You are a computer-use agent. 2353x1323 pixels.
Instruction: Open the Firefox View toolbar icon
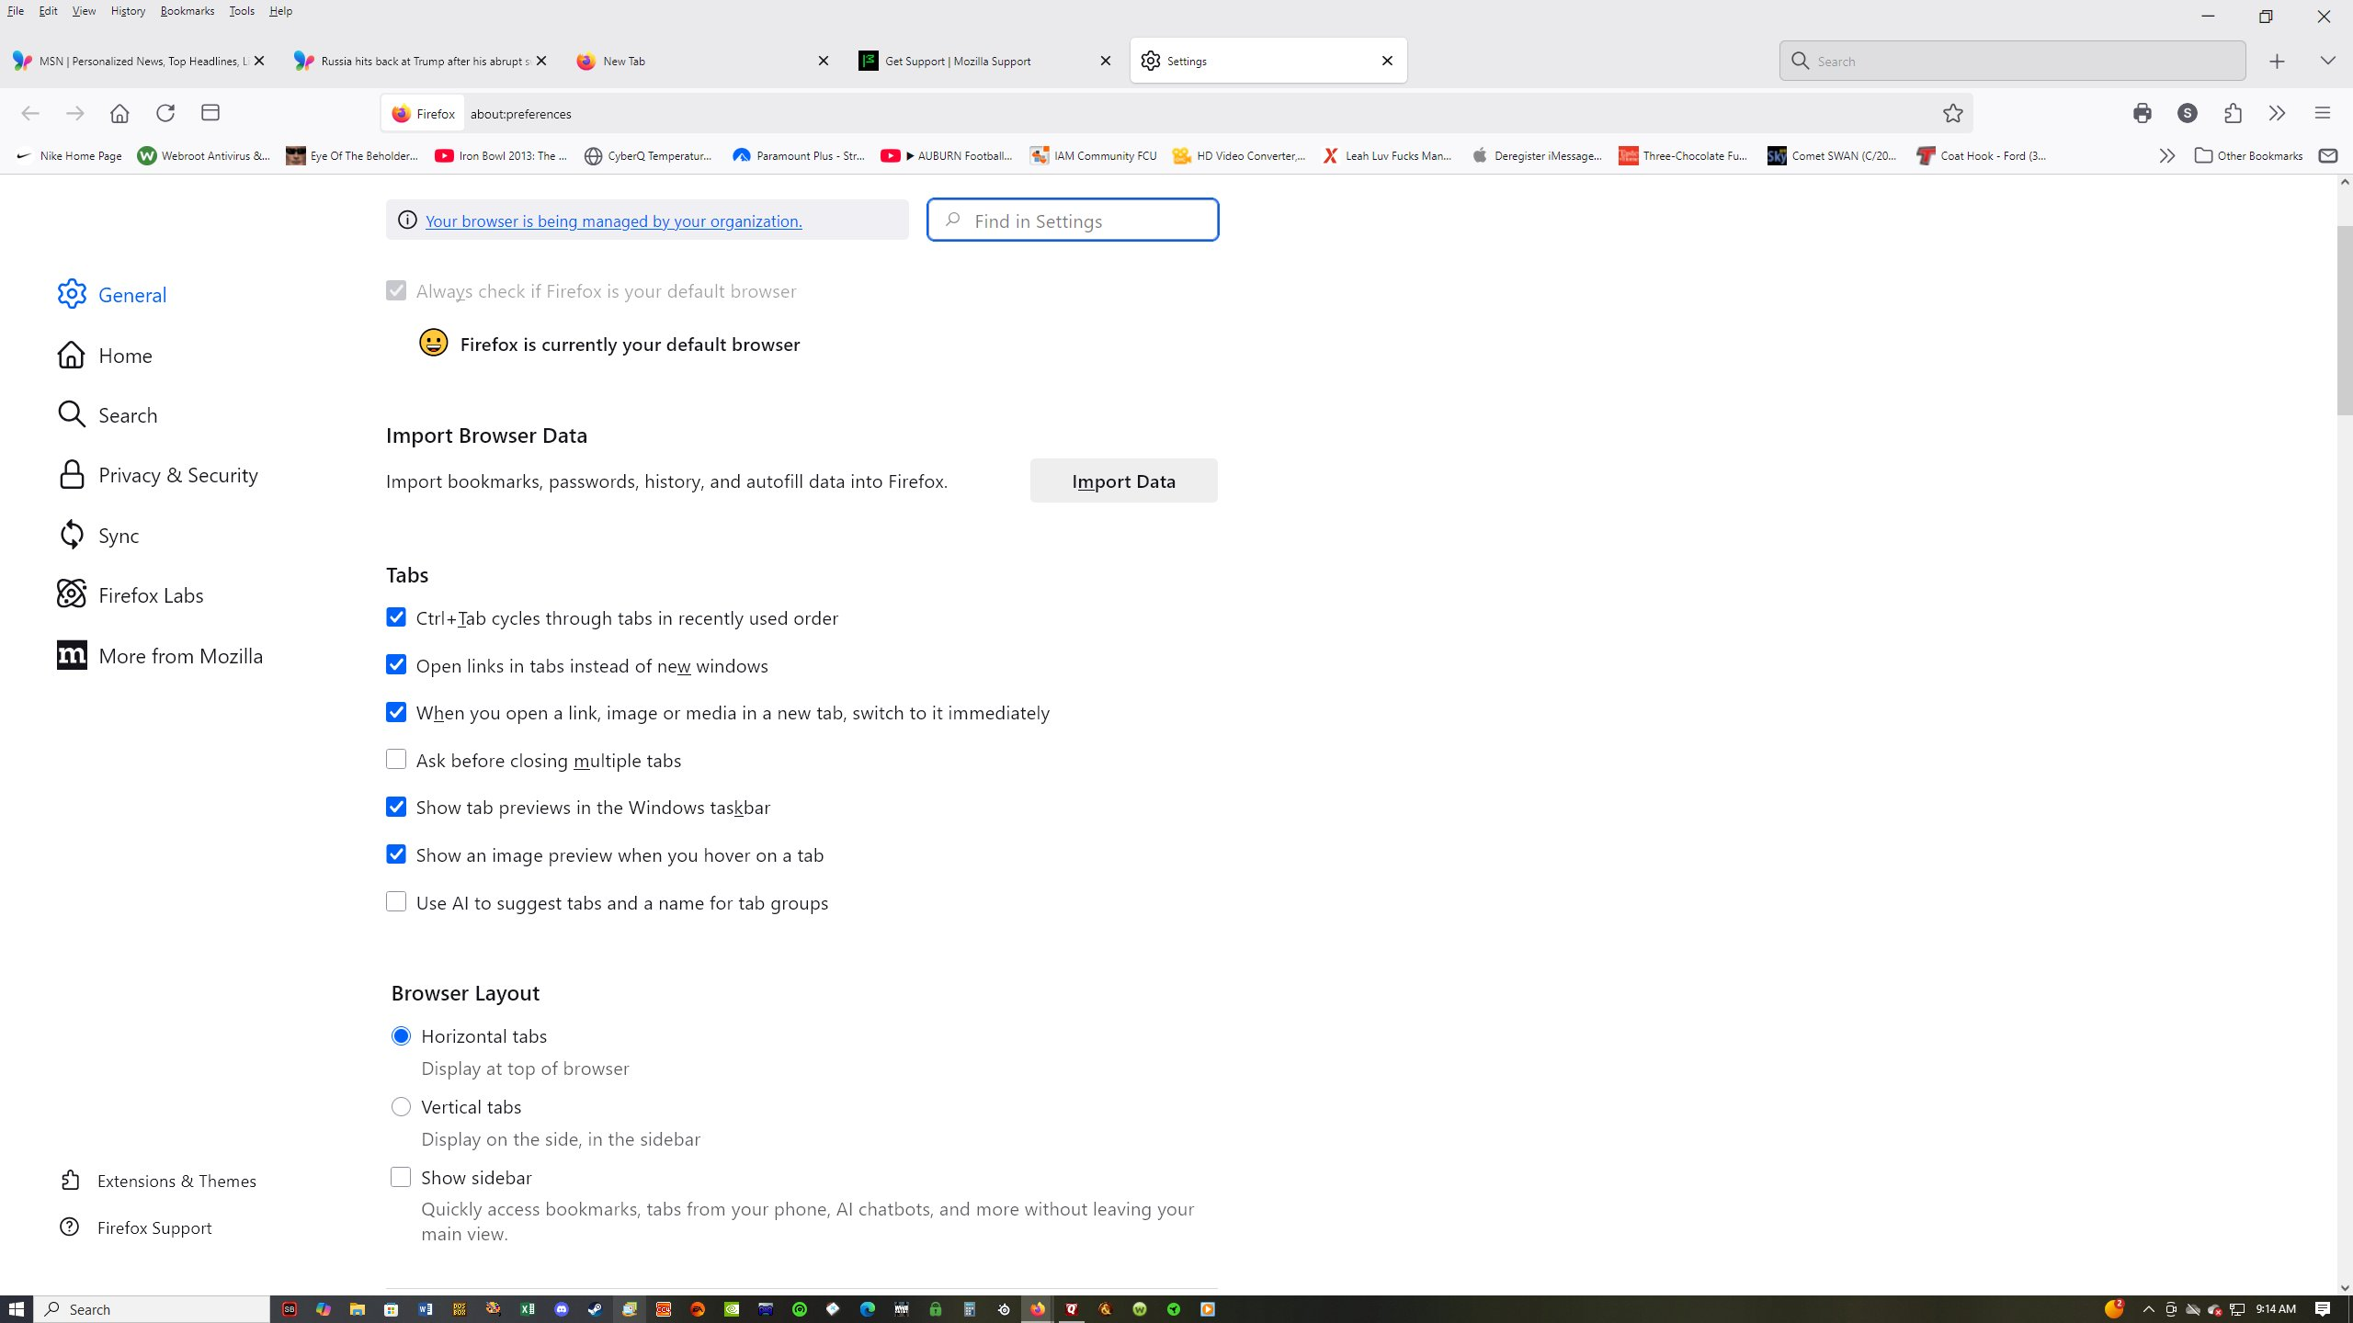[x=210, y=113]
